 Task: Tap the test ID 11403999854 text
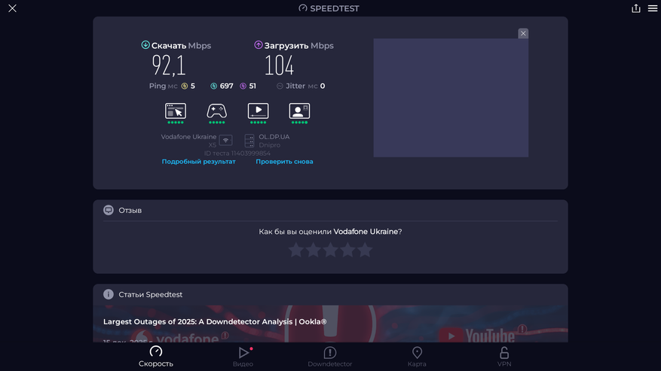click(237, 154)
